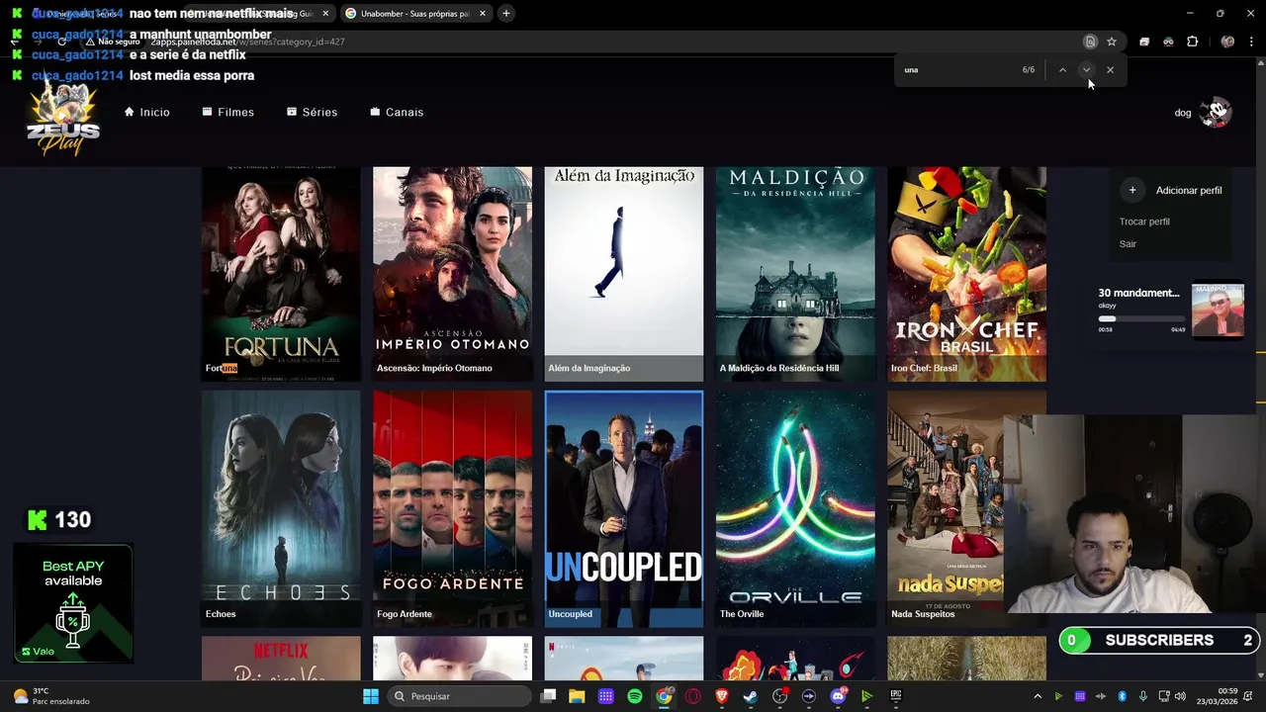Viewport: 1266px width, 712px height.
Task: Click the taskbar Pesquisar search box
Action: 460,696
